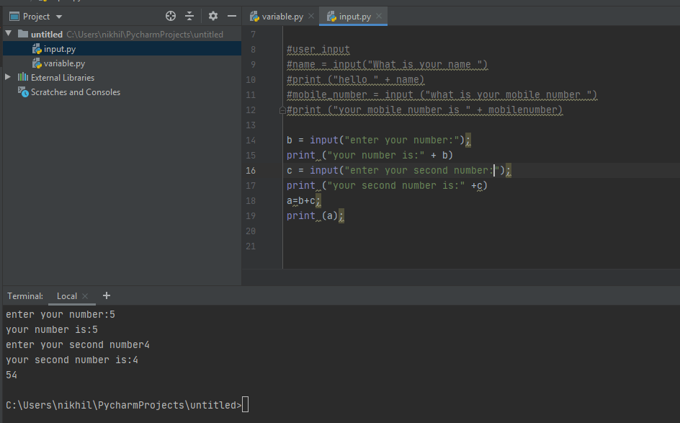Click line number 16 in the gutter
680x423 pixels.
tap(251, 171)
